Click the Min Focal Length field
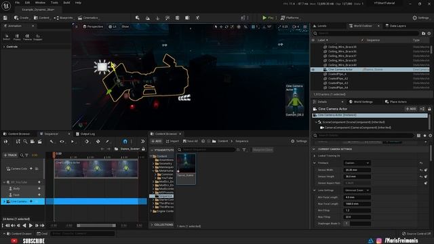The image size is (434, 244). click(x=357, y=197)
